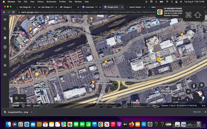207x129 pixels.
Task: Open Voyager from the sidebar
Action: [5, 38]
